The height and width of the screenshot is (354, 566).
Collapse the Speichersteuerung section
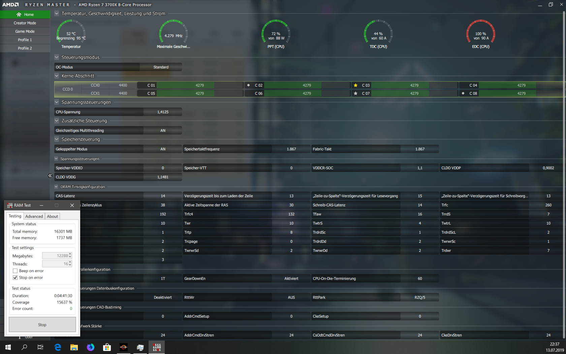[x=57, y=139]
